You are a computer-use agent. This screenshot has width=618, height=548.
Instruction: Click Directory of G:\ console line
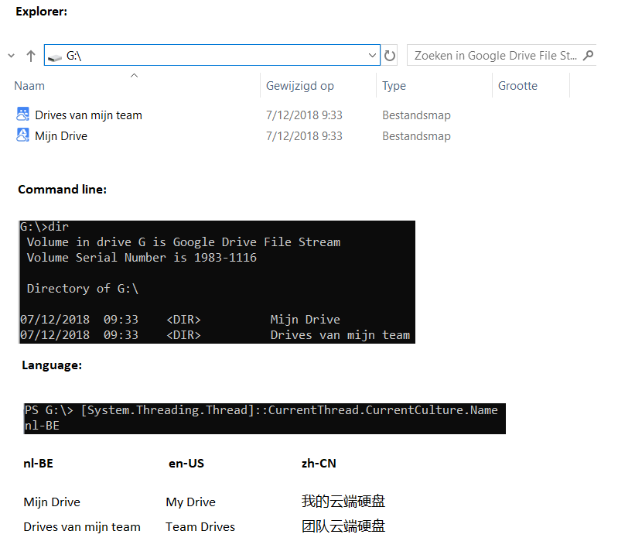click(x=82, y=289)
